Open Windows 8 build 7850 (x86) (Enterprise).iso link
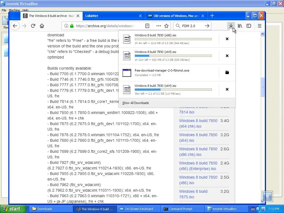Image resolution: width=284 pixels, height=213 pixels. pos(198,166)
